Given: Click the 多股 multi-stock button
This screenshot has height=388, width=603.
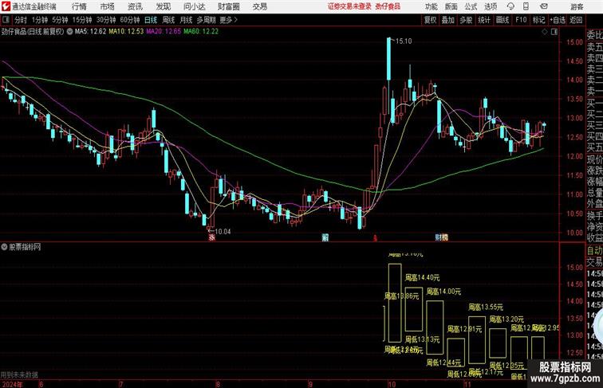Looking at the screenshot, I should pyautogui.click(x=466, y=20).
